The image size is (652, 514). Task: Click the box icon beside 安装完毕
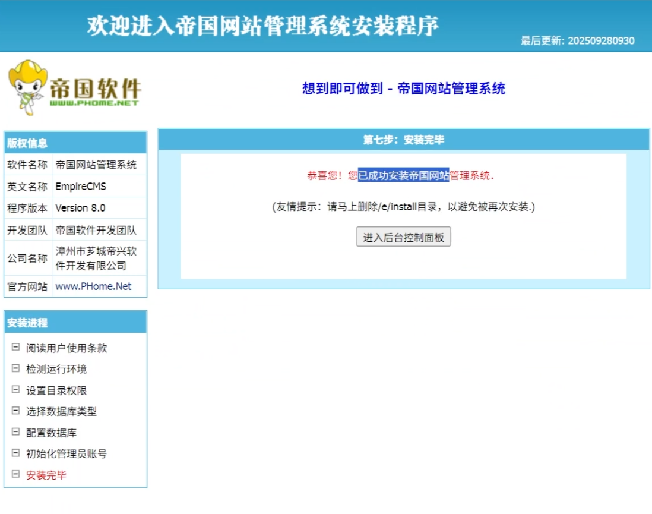(x=15, y=474)
